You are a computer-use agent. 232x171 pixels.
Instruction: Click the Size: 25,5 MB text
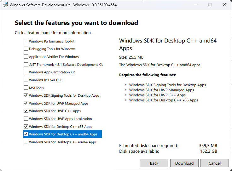131,57
